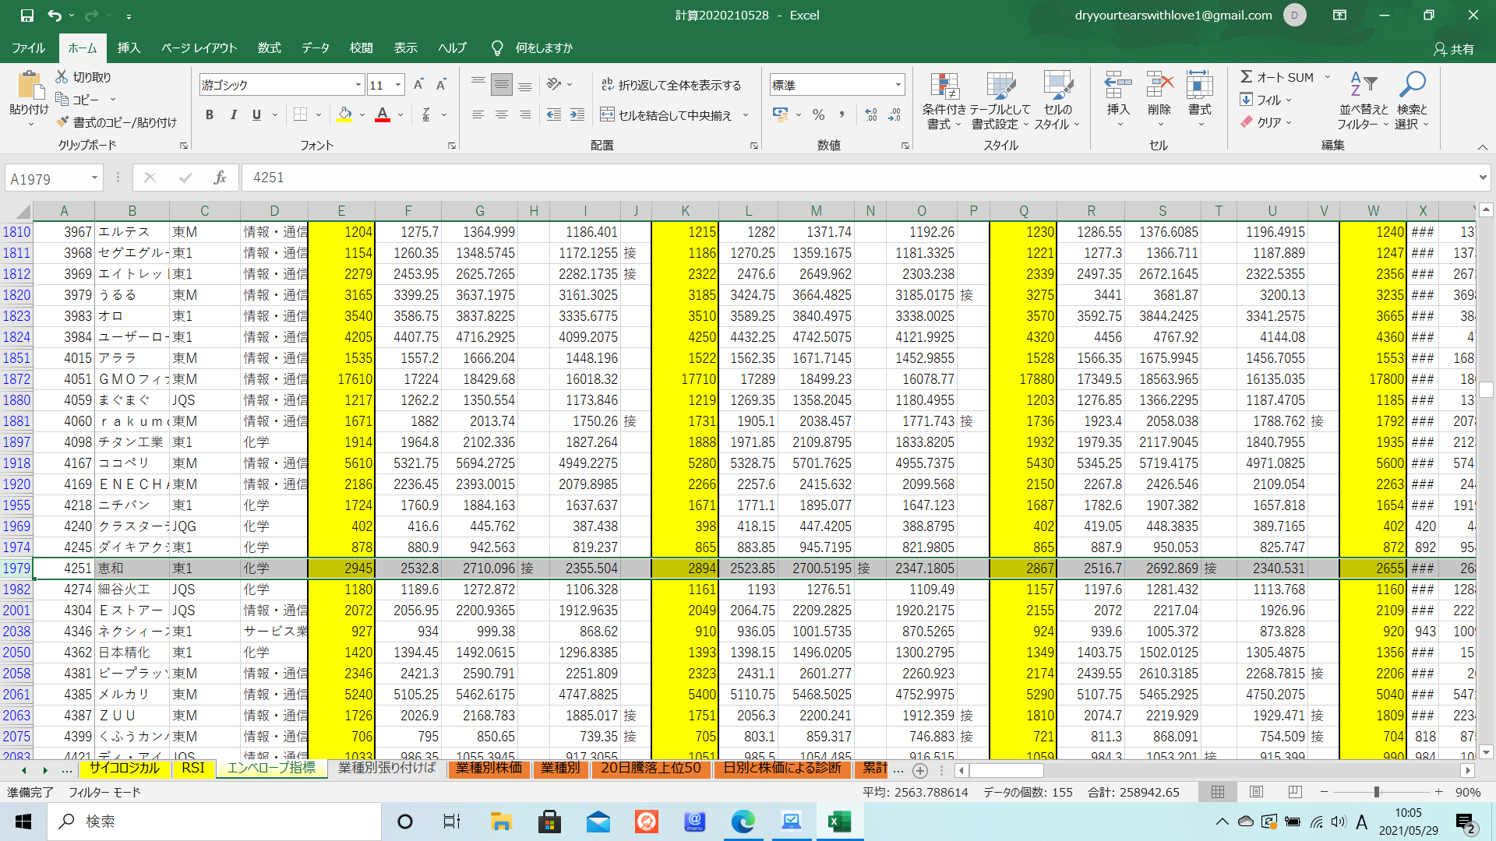Toggle wrap text option

point(671,85)
